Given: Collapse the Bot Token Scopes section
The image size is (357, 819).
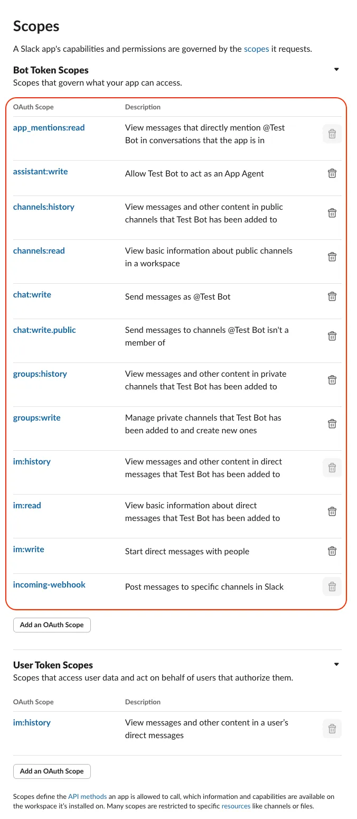Looking at the screenshot, I should pos(336,70).
